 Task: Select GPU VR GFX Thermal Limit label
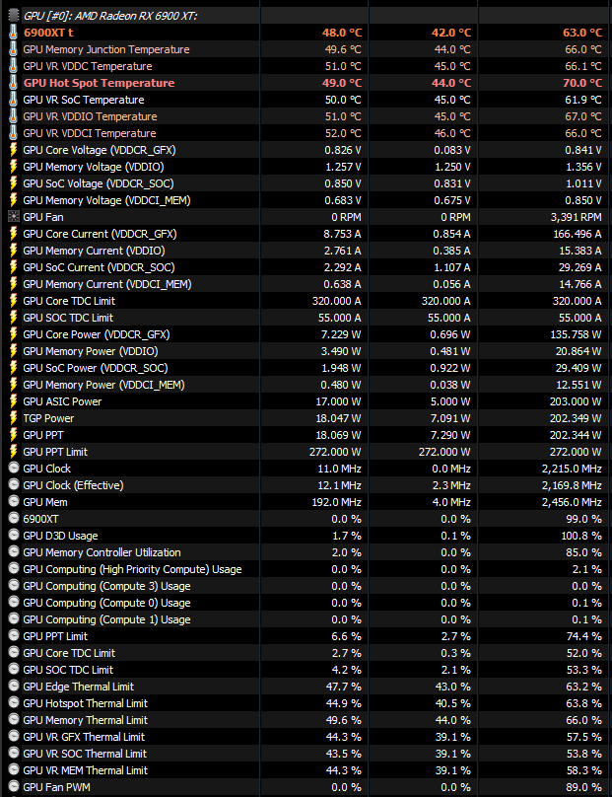(x=84, y=737)
